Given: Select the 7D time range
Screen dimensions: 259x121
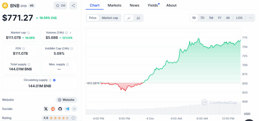Looking at the screenshot, I should pyautogui.click(x=202, y=18).
